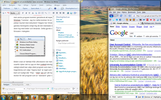The width and height of the screenshot is (161, 100).
Task: Justify text in Live Writer toolbar
Action: 64,13
